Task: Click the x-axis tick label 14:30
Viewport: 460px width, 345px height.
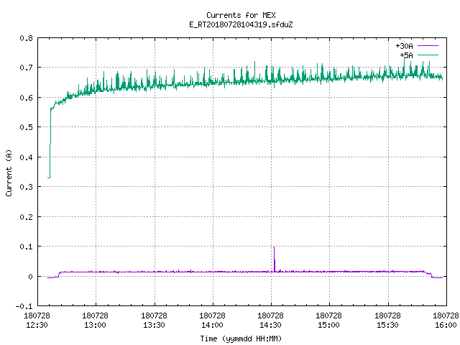Action: pyautogui.click(x=270, y=325)
